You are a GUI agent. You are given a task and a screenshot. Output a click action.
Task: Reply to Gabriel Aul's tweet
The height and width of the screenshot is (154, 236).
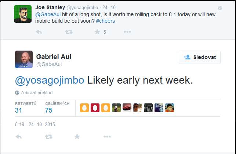click(19, 137)
